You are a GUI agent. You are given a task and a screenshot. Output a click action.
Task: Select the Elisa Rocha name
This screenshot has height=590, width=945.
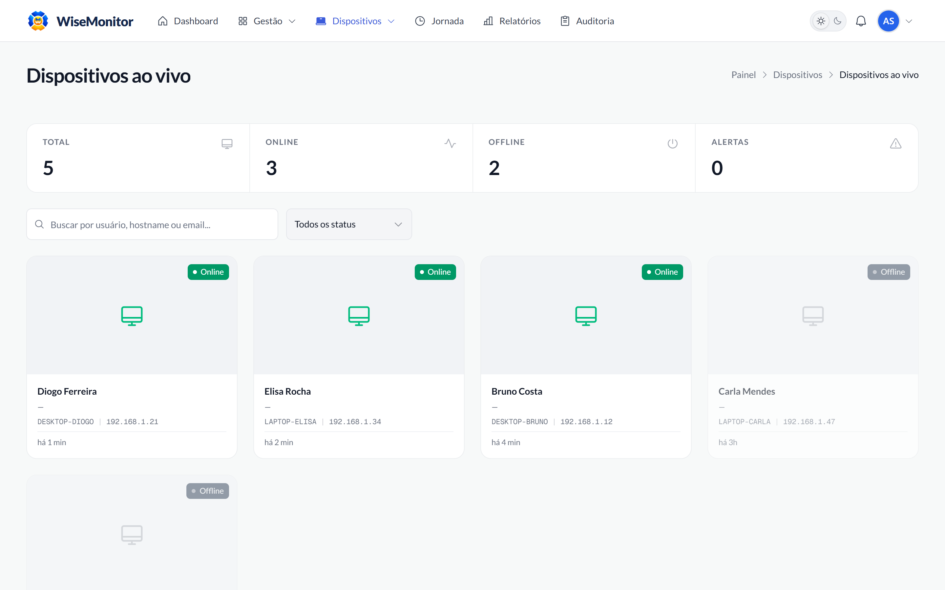coord(287,391)
